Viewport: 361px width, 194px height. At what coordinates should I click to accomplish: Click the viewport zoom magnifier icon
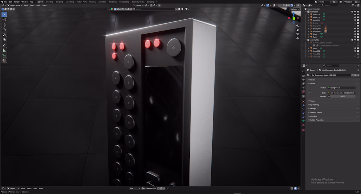297,26
